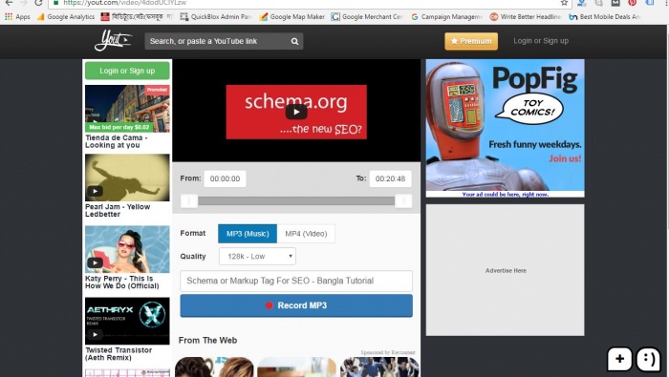Click the Record MP3 button
Viewport: 669px width, 377px height.
coord(296,305)
